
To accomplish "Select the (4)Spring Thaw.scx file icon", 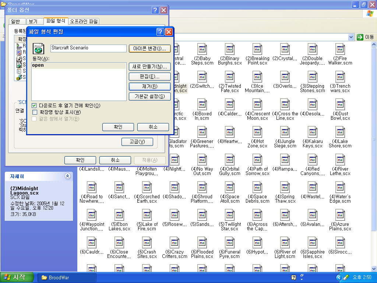I will 285,188.
